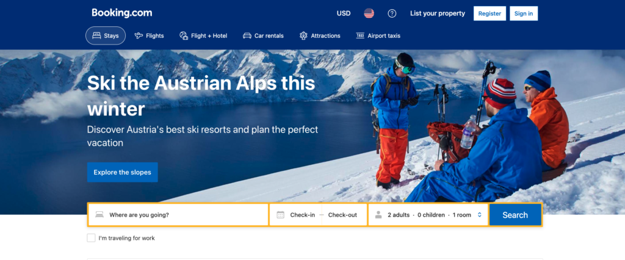The width and height of the screenshot is (625, 260).
Task: Click the Airport taxis taxi icon
Action: [x=360, y=36]
